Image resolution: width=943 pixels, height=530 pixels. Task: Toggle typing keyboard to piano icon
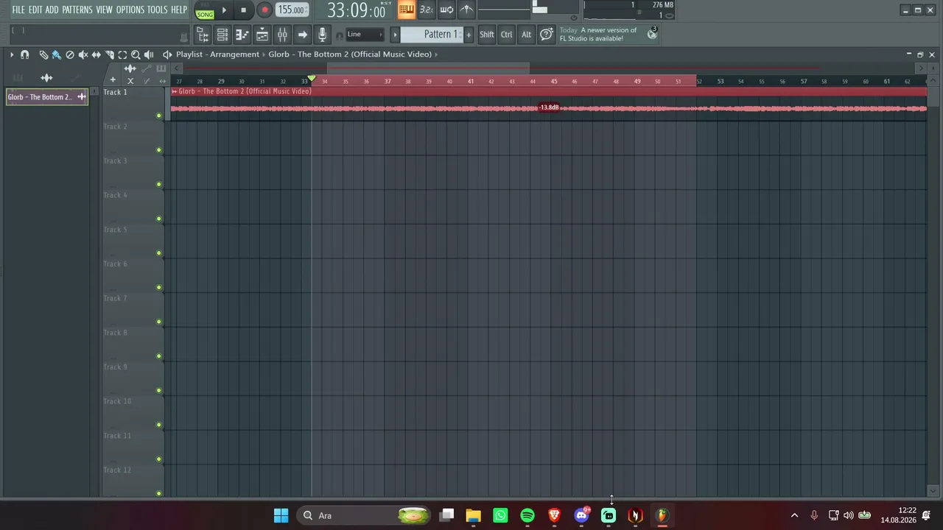(x=406, y=10)
